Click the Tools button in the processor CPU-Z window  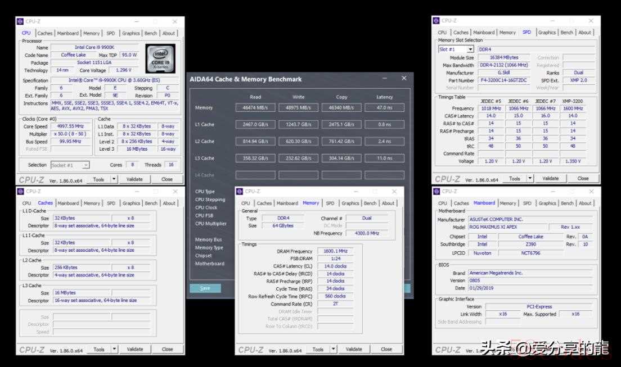pyautogui.click(x=98, y=179)
